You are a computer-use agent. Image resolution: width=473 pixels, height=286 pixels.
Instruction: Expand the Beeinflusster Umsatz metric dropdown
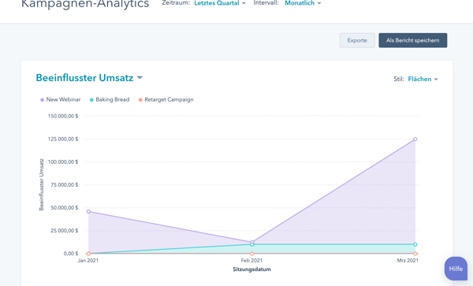click(89, 78)
